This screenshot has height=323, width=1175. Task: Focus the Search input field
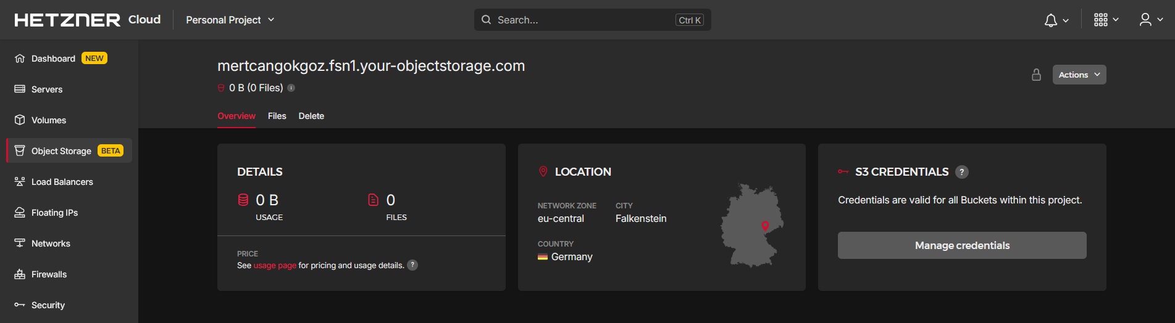583,20
